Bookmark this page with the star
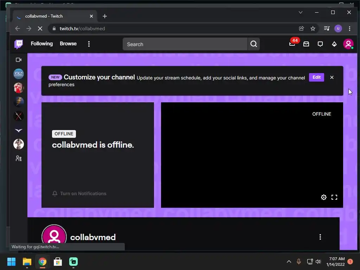The height and width of the screenshot is (270, 360). (313, 28)
